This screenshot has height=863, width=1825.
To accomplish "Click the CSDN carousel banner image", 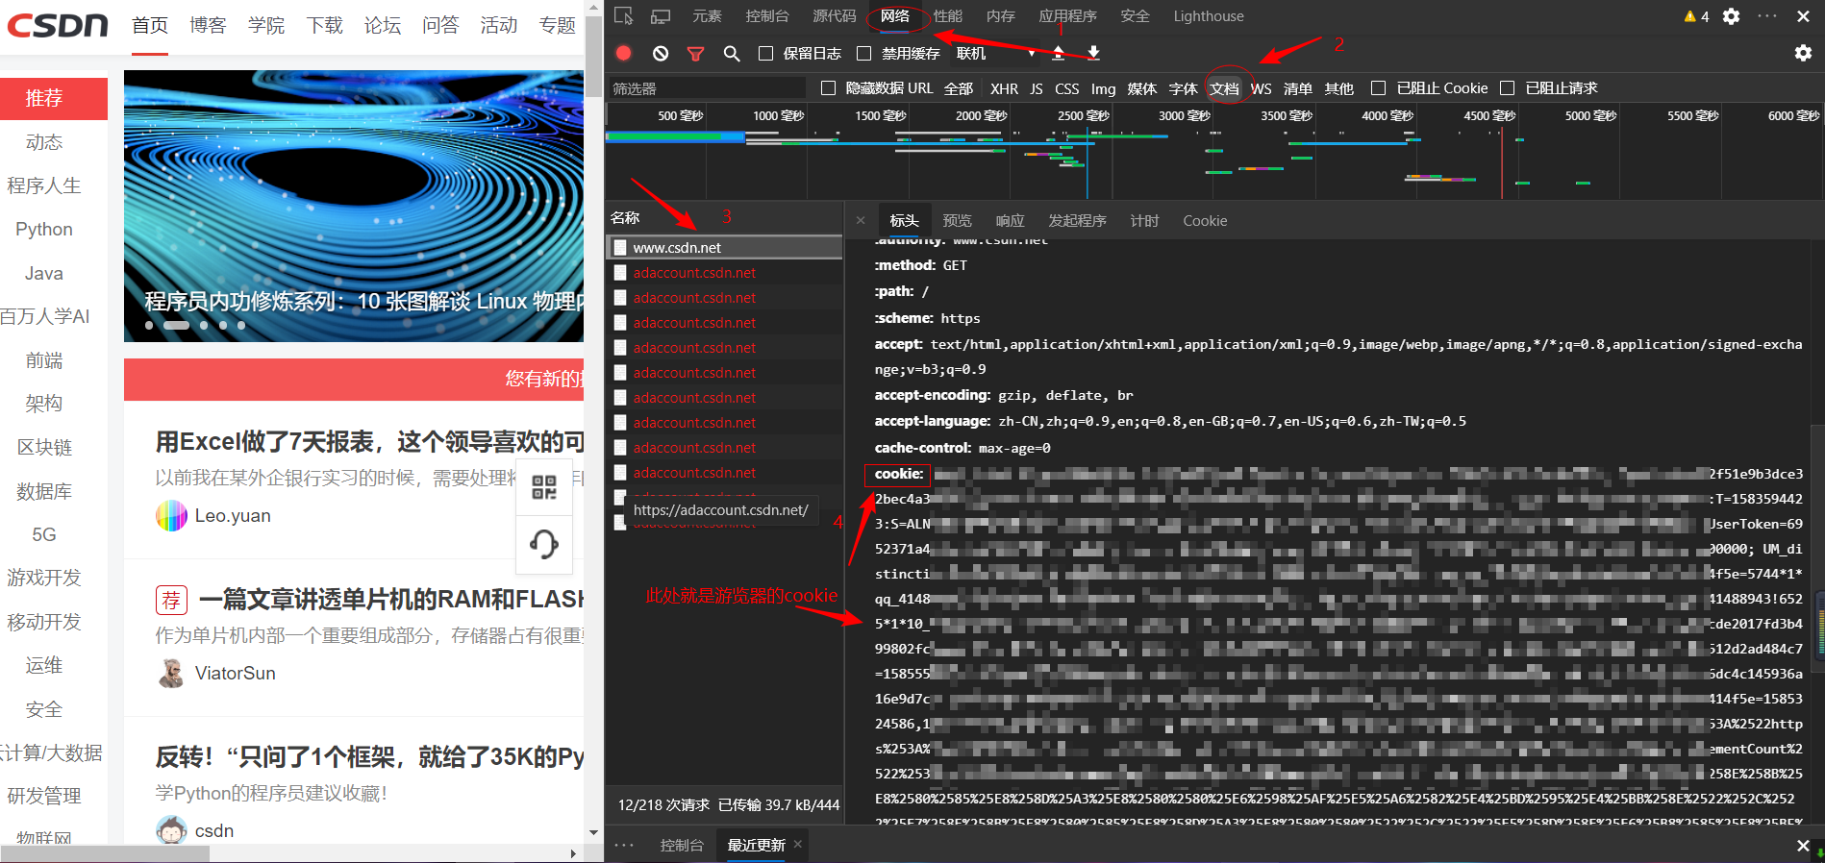I will click(354, 206).
